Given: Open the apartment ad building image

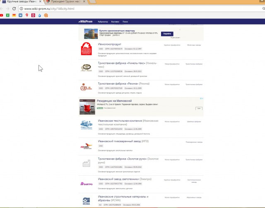Looking at the screenshot, I should tap(91, 34).
